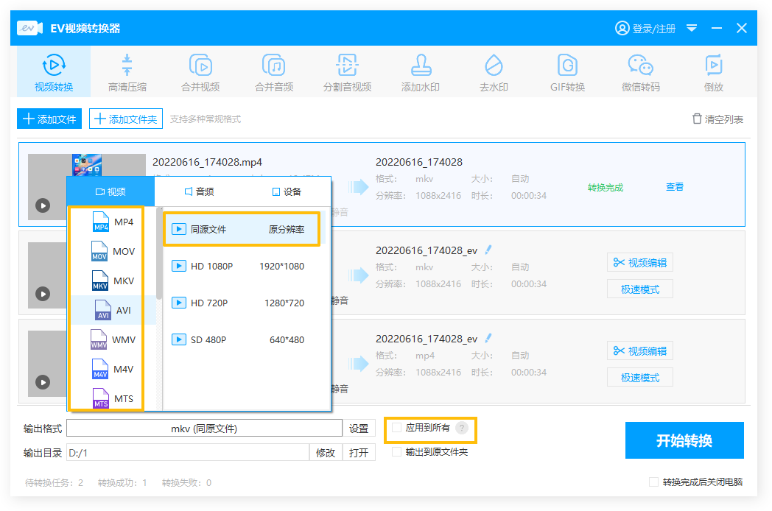Viewport: 772px width, 511px height.
Task: Enable the 应用到所有 checkbox
Action: click(x=397, y=428)
